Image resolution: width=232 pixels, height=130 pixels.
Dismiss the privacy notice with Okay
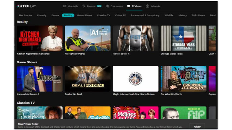click(x=197, y=126)
